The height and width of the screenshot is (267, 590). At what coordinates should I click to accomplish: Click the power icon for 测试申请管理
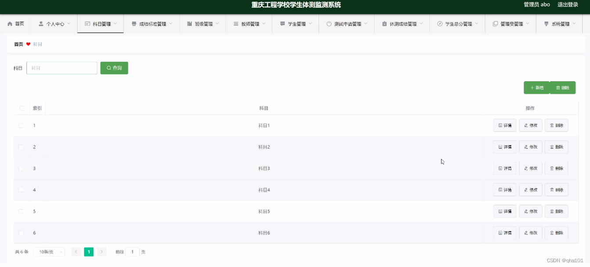tap(329, 24)
